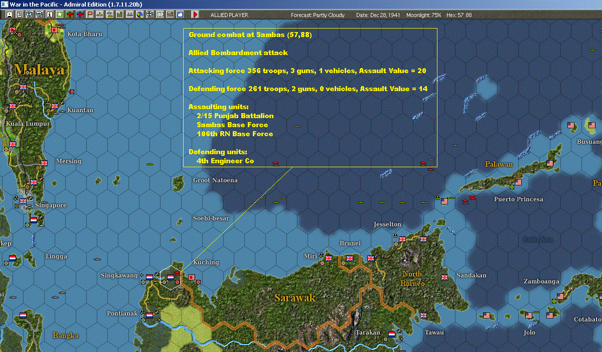Viewport: 602px width, 352px height.
Task: Click the highlighted Sambas hex
Action: coord(171,277)
